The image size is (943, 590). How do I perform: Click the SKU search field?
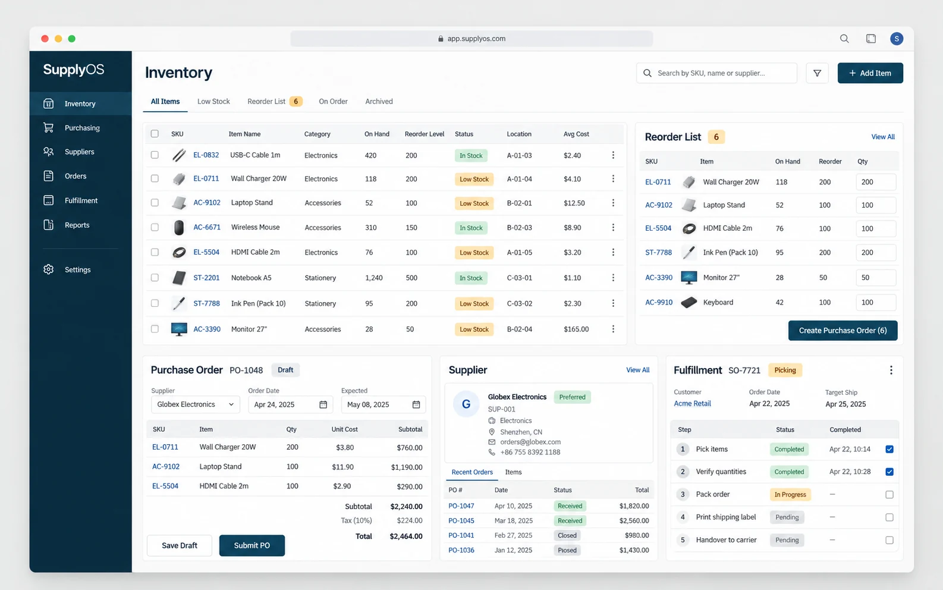click(716, 73)
